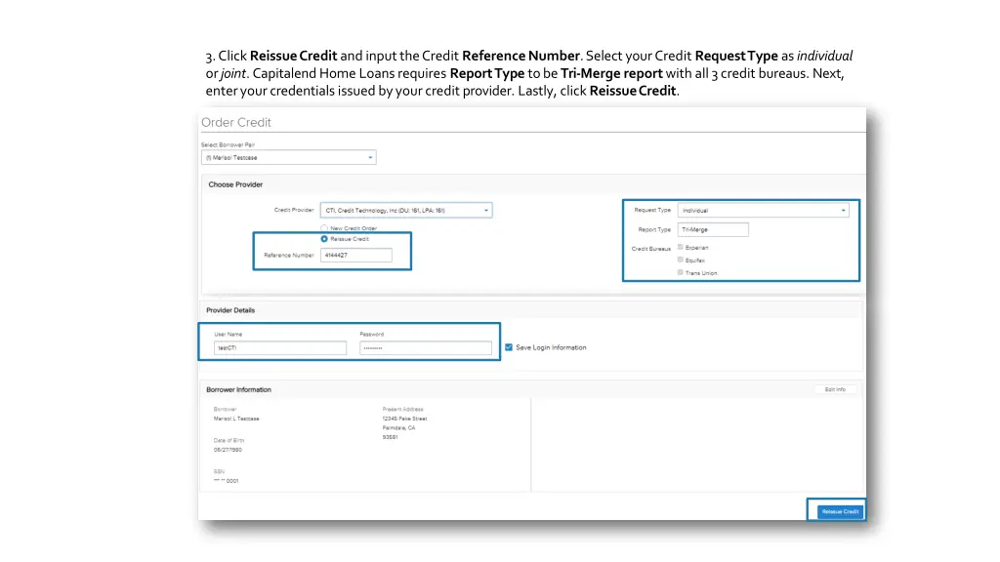
Task: Click the User Name field showing testCTI
Action: 278,347
